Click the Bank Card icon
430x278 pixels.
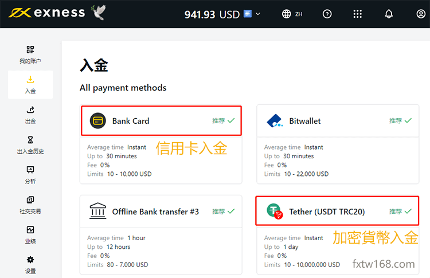[98, 121]
